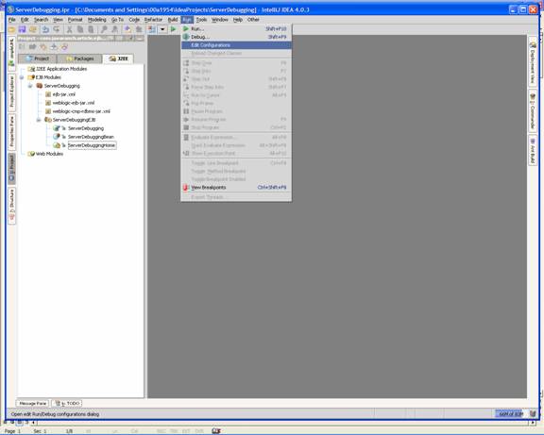Click the Save All floppy icon
The height and width of the screenshot is (435, 544).
coord(23,29)
